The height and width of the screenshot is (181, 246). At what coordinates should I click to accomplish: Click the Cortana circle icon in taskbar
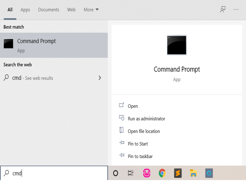(116, 173)
